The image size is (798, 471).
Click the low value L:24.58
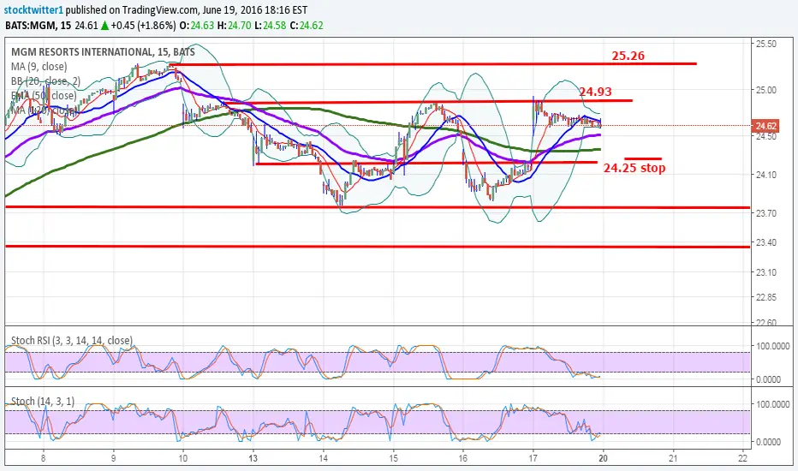(271, 26)
